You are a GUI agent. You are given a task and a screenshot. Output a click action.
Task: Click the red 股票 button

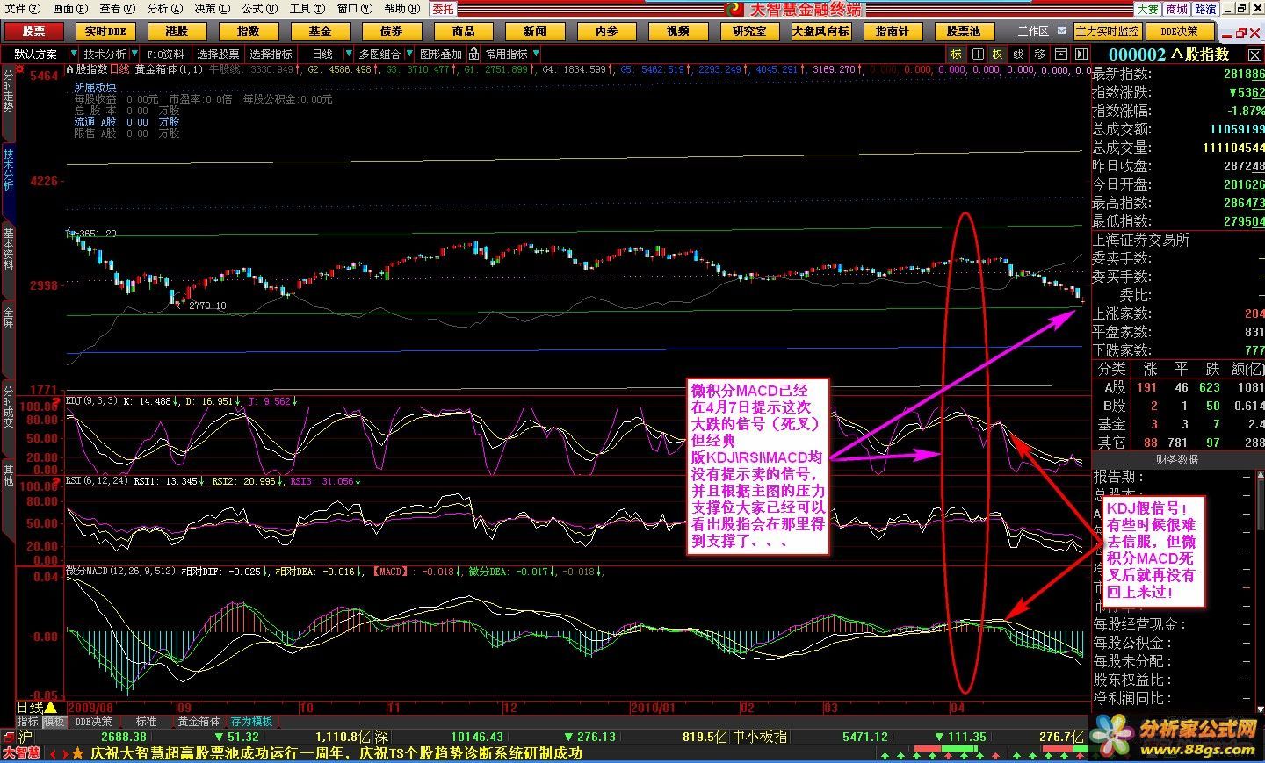point(34,31)
